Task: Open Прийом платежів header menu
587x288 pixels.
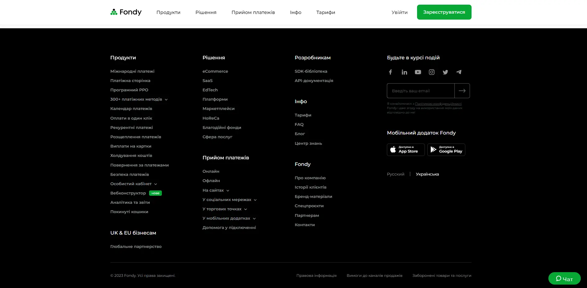Action: (x=253, y=12)
